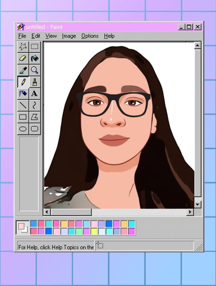The width and height of the screenshot is (216, 286).
Task: Click the vertical scrollbar down arrow
Action: pos(197,204)
